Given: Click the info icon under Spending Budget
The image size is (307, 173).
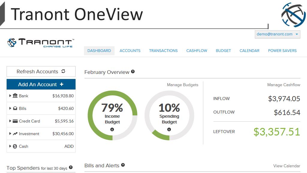Looking at the screenshot, I should [x=169, y=129].
